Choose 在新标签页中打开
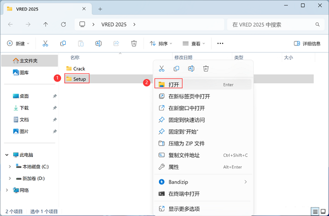 click(203, 96)
